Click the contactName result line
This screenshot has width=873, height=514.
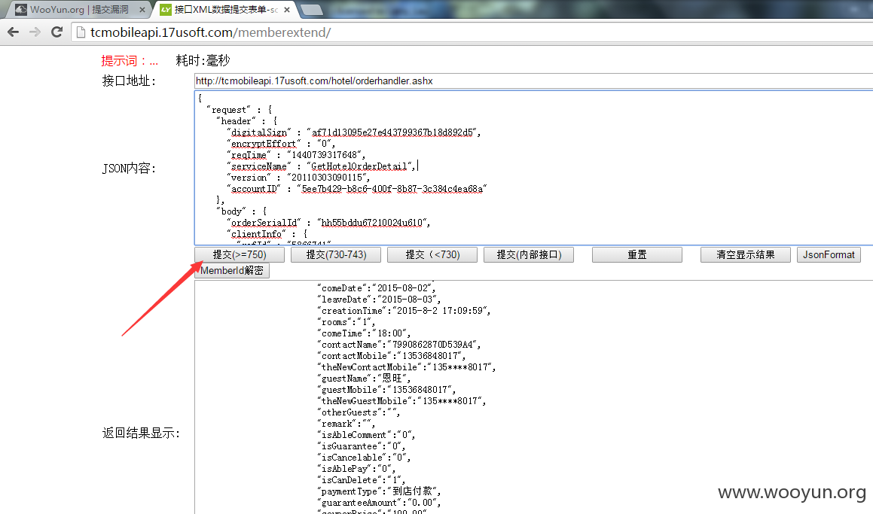point(399,345)
